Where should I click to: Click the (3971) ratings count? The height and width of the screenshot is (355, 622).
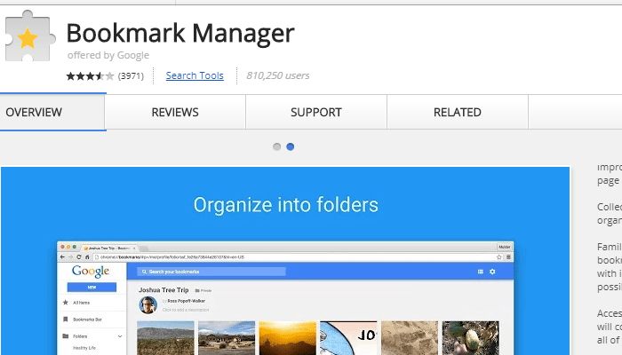[x=132, y=75]
